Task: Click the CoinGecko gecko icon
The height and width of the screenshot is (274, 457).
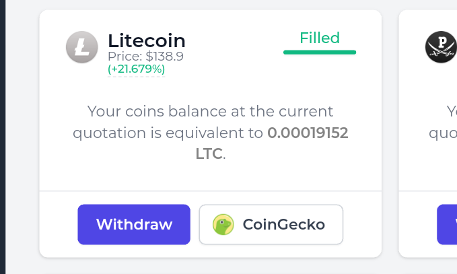Action: [x=223, y=224]
